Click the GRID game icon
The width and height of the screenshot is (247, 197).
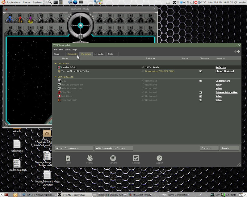pyautogui.click(x=59, y=81)
